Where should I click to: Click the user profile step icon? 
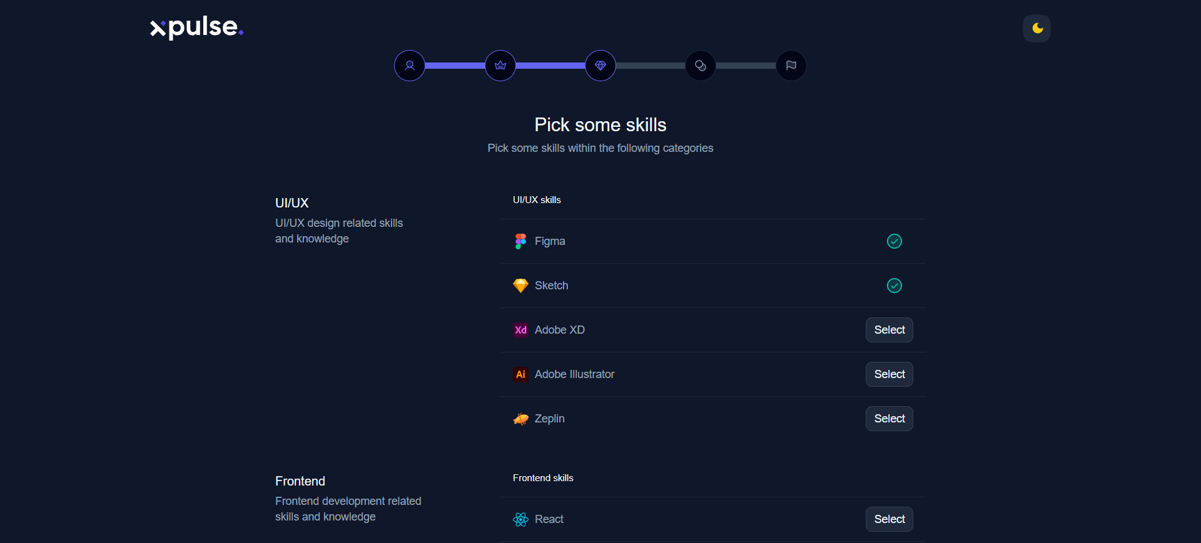coord(410,66)
